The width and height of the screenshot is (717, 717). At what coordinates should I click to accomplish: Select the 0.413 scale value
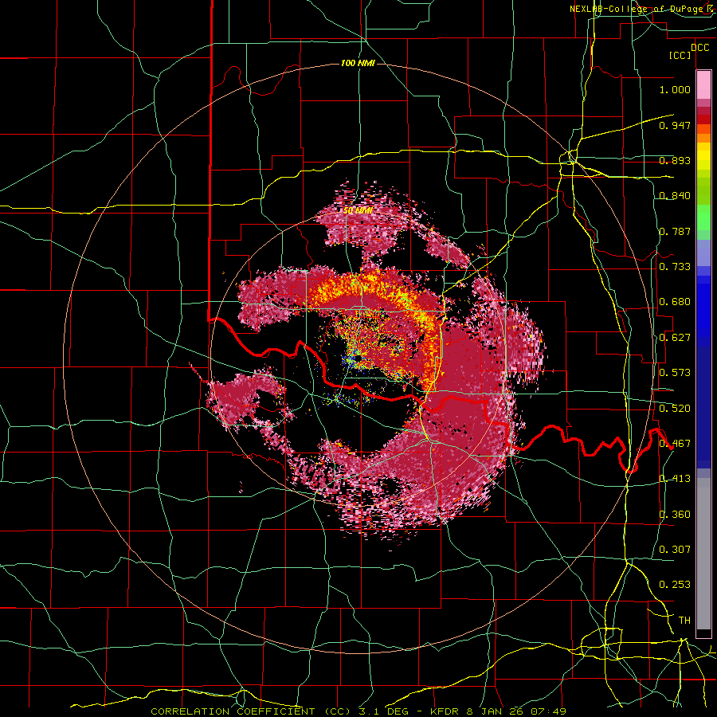675,479
